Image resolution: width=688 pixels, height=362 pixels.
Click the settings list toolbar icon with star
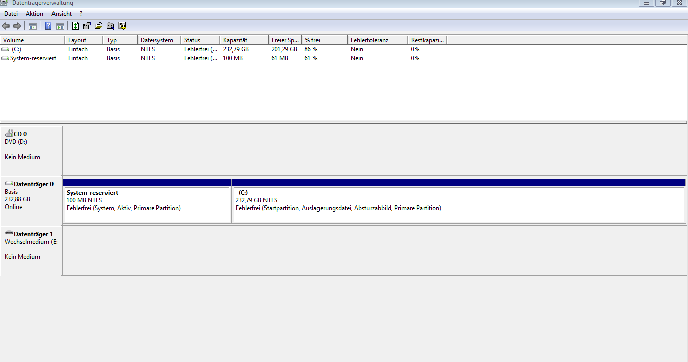[x=122, y=26]
